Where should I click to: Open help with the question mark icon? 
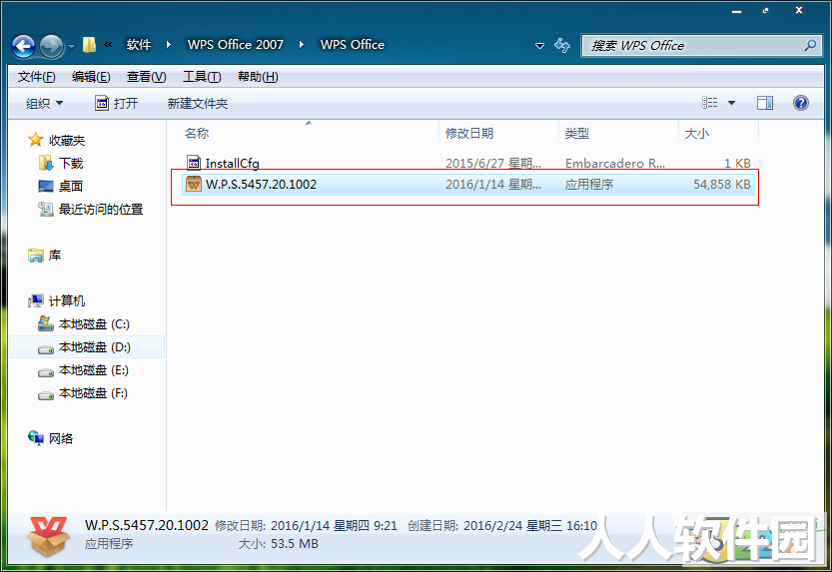(x=801, y=103)
